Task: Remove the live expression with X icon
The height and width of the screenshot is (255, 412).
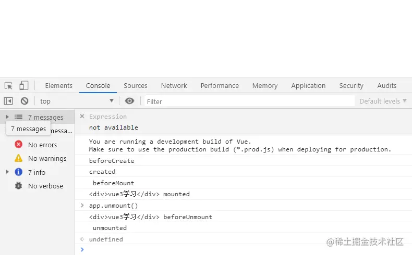Action: [x=82, y=117]
